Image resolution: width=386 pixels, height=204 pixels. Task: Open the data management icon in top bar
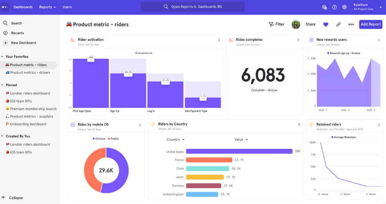pyautogui.click(x=324, y=7)
